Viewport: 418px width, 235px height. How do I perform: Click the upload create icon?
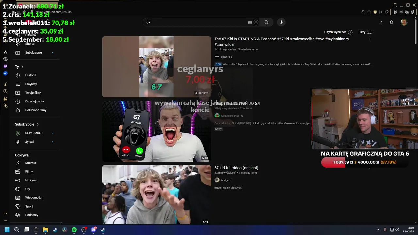381,22
